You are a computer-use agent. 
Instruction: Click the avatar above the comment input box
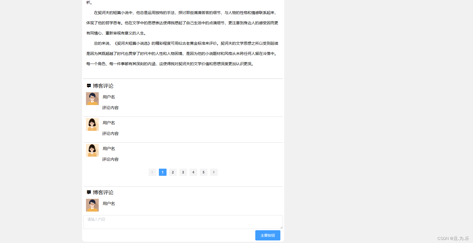tap(92, 205)
